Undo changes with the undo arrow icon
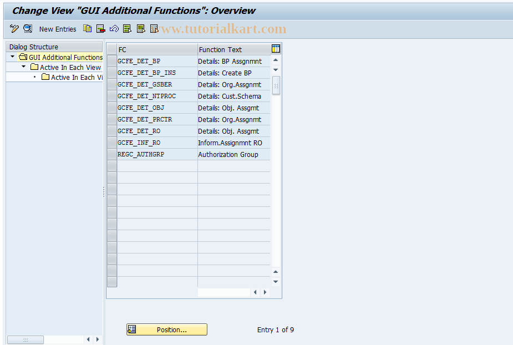 [114, 28]
